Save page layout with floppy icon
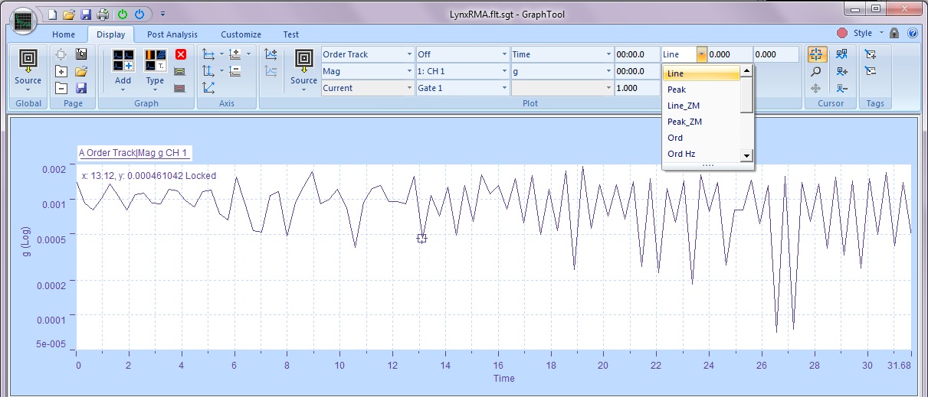Viewport: 928px width, 397px height. [x=81, y=88]
